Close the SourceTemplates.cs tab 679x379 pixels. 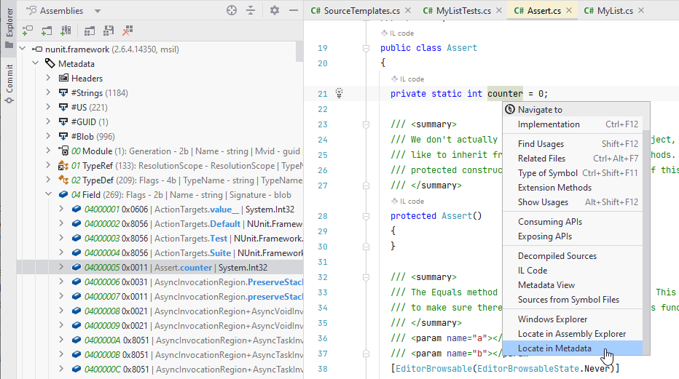click(x=407, y=10)
